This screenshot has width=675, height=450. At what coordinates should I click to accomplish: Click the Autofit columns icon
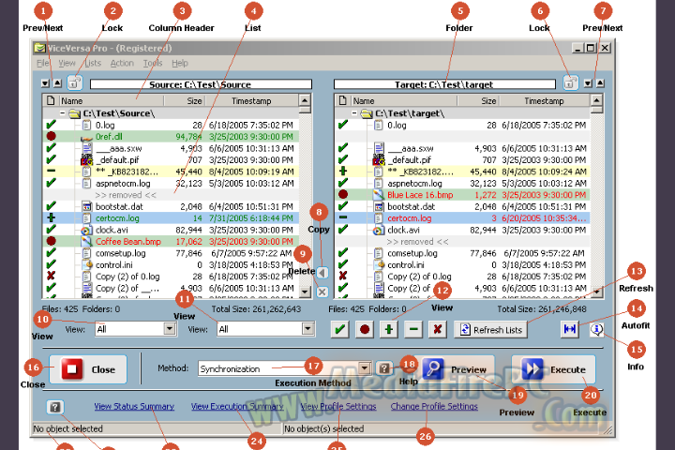[x=570, y=329]
